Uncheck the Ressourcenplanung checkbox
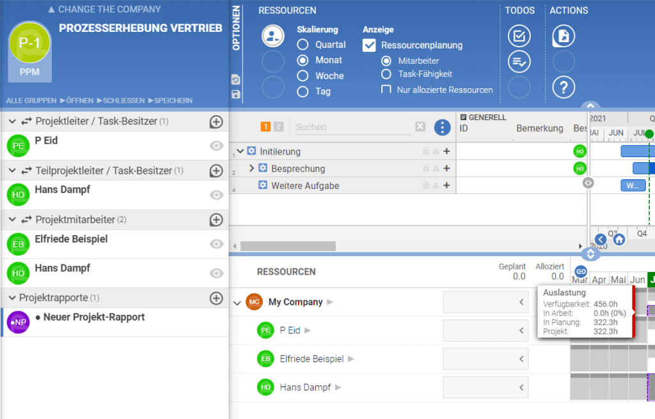This screenshot has height=419, width=655. pos(369,45)
